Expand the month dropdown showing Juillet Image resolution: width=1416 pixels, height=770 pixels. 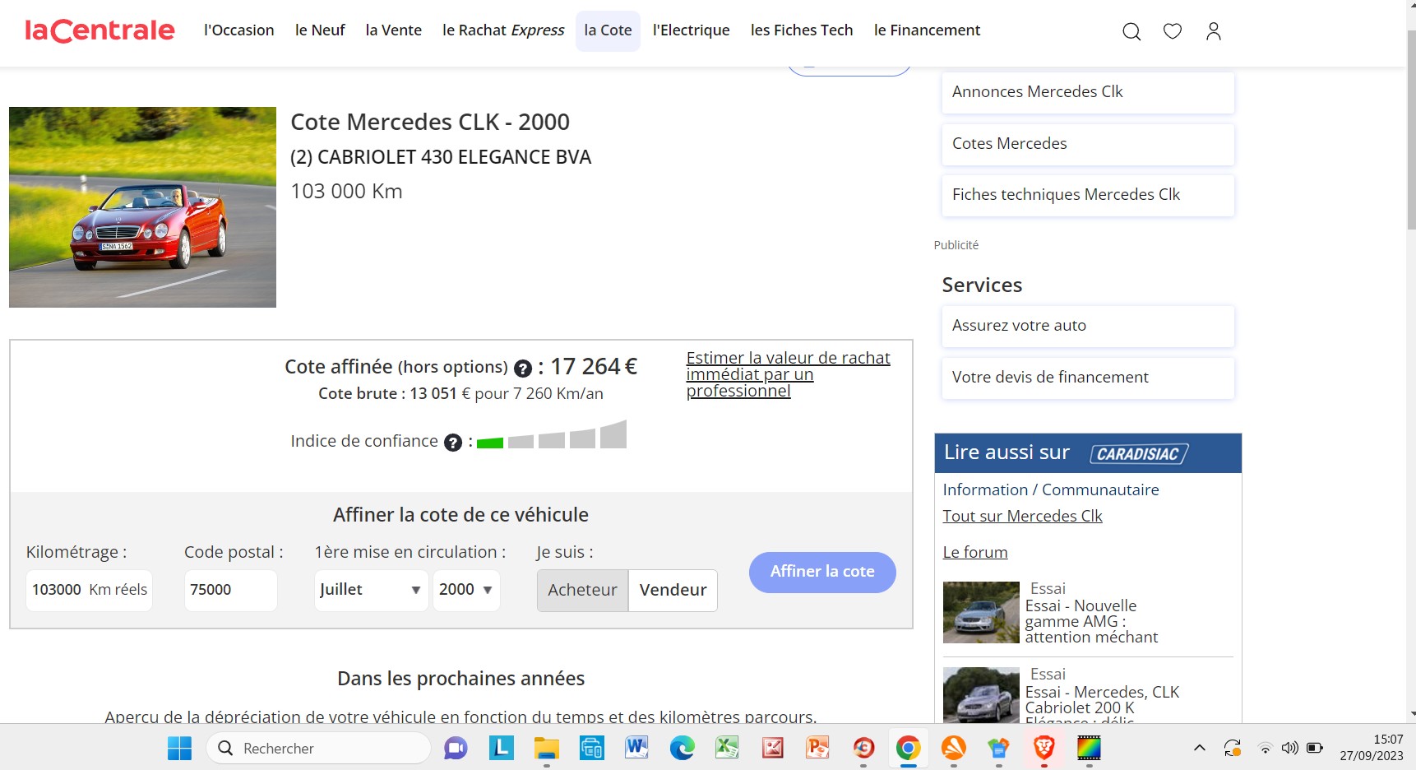371,590
